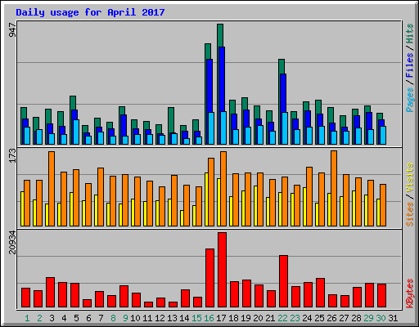Click the red KBytes bar for day 16
Image resolution: width=419 pixels, height=327 pixels.
click(x=209, y=278)
